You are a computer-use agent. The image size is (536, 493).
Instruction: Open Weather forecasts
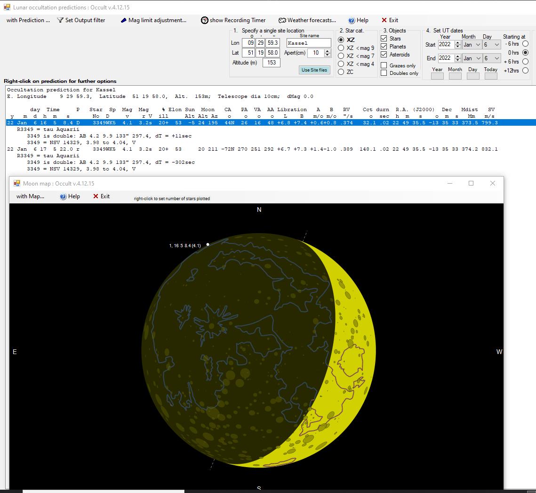[307, 20]
